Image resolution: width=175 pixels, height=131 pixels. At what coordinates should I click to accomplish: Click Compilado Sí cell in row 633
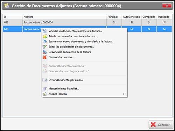pos(149,22)
